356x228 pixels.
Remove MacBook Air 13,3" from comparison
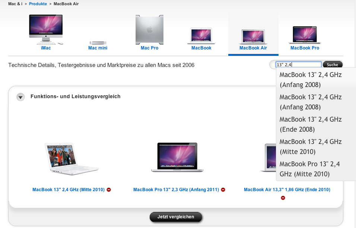click(283, 198)
